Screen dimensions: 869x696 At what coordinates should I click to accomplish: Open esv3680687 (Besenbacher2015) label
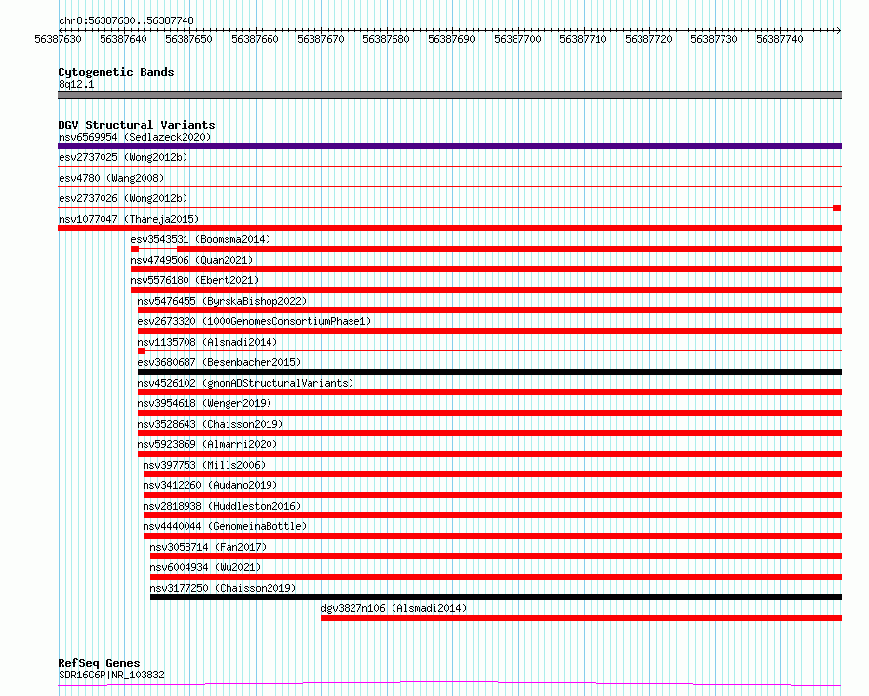pos(219,362)
